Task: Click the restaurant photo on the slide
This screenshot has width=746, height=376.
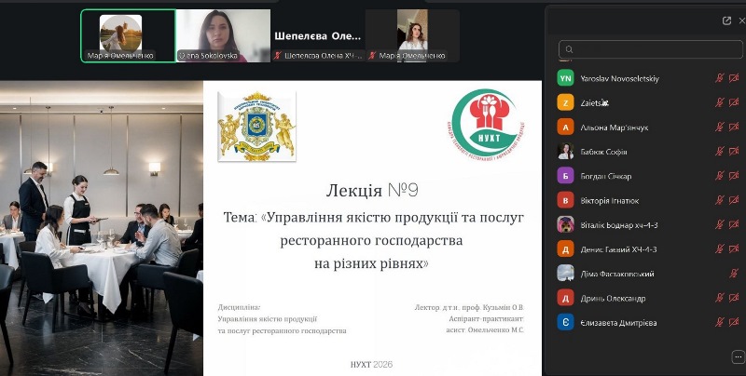Action: point(102,228)
